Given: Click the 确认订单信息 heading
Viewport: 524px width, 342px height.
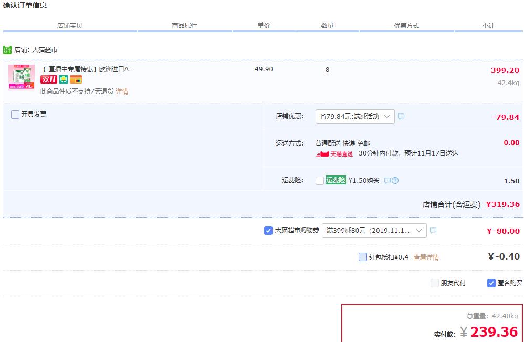Looking at the screenshot, I should 25,5.
